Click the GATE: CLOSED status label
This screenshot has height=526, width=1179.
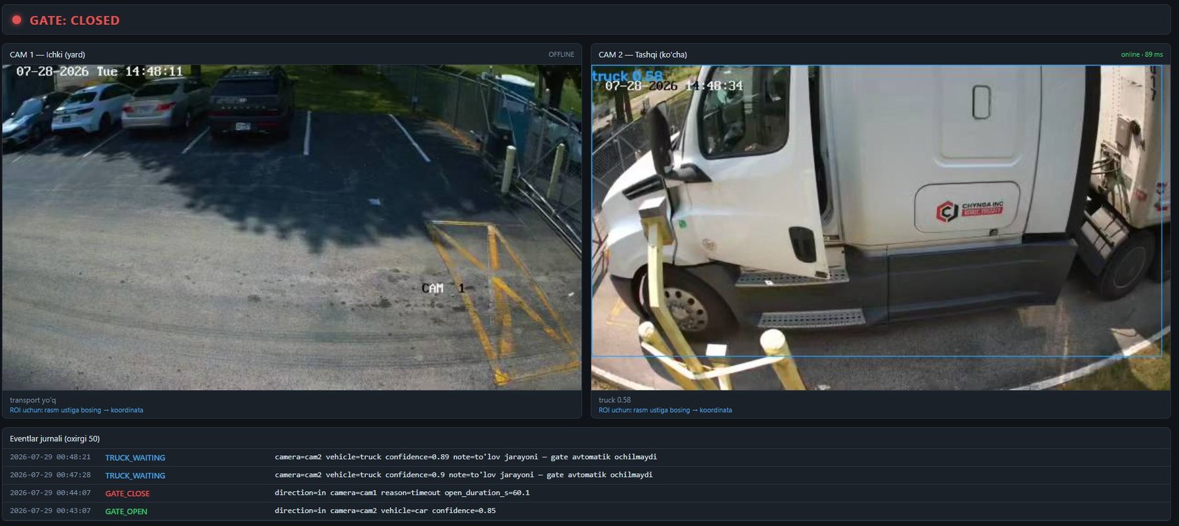pos(75,20)
